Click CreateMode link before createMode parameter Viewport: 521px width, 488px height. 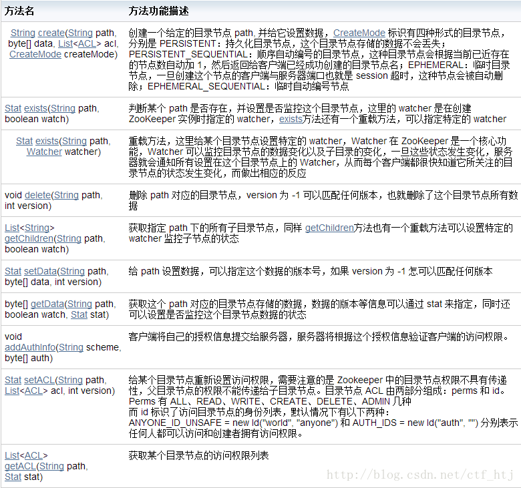[35, 54]
